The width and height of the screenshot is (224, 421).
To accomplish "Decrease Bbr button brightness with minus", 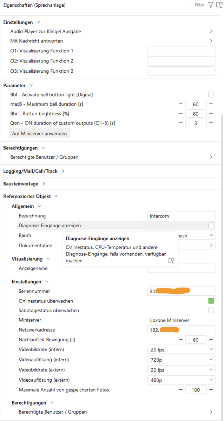I will pyautogui.click(x=181, y=114).
